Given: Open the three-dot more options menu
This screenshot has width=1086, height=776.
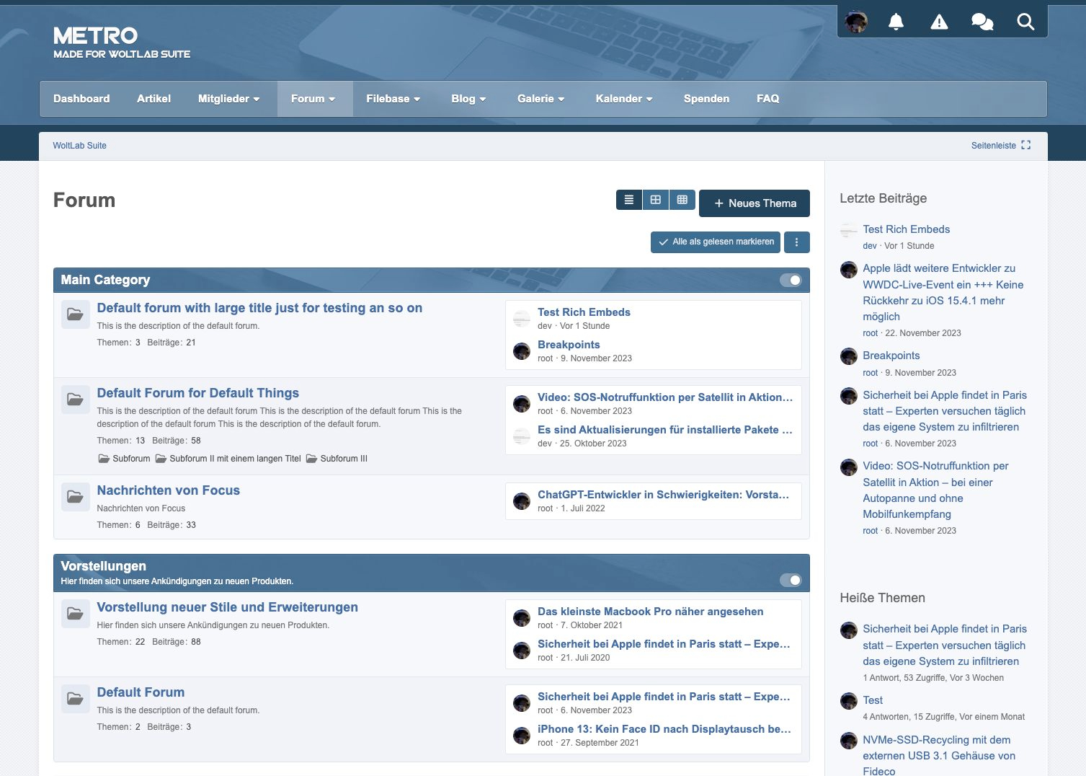Looking at the screenshot, I should 796,242.
